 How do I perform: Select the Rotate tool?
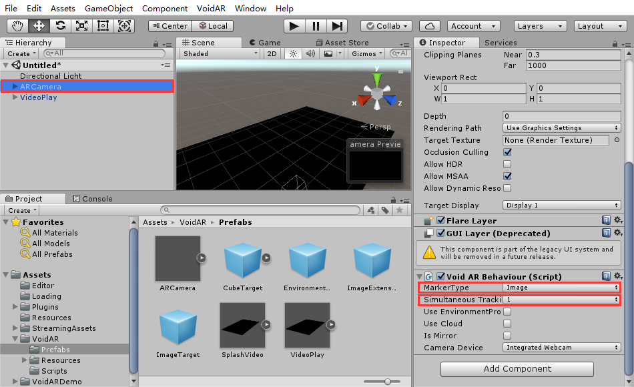click(60, 26)
